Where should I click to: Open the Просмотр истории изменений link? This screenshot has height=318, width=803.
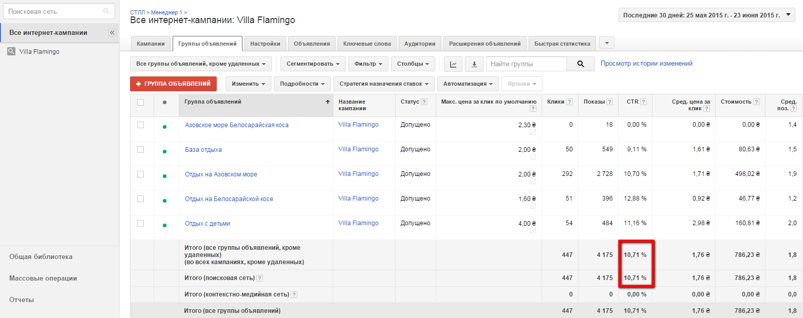pyautogui.click(x=646, y=63)
